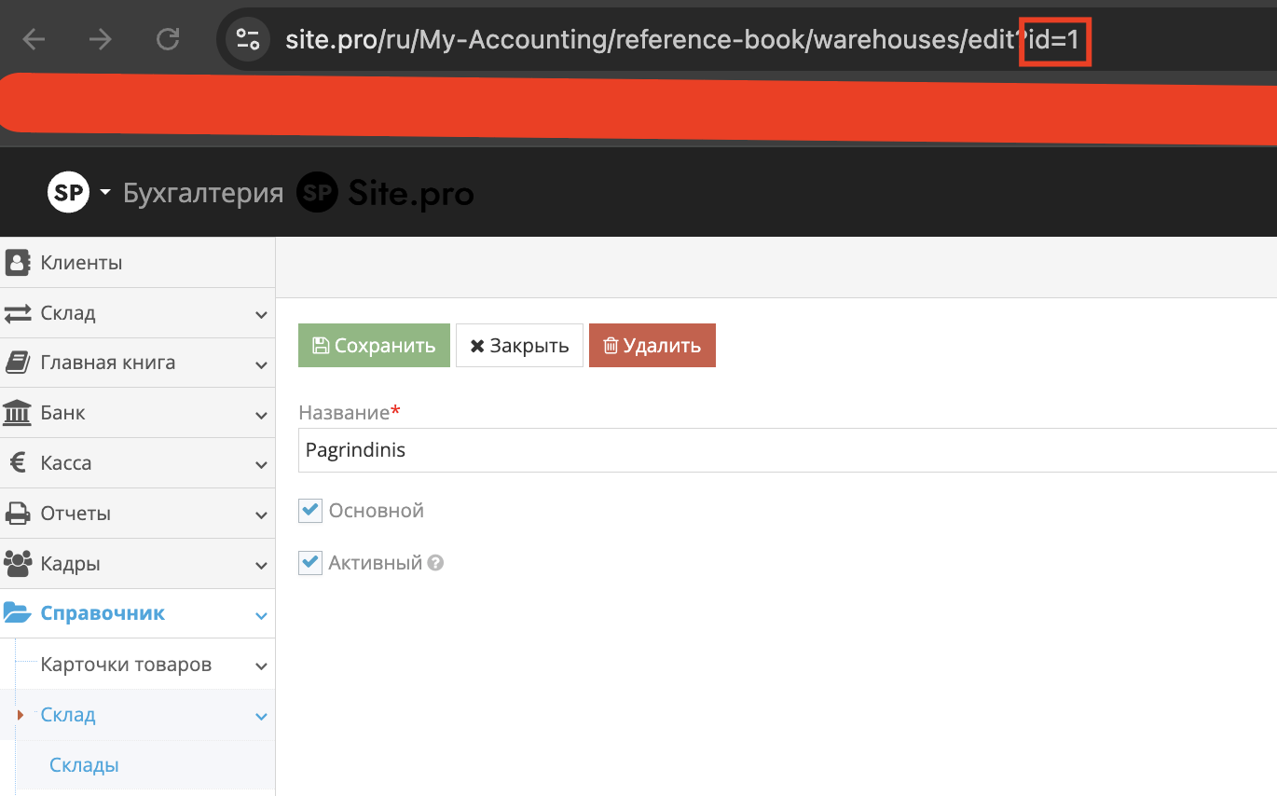1277x796 pixels.
Task: Click the Клиенты address book icon
Action: 17,263
